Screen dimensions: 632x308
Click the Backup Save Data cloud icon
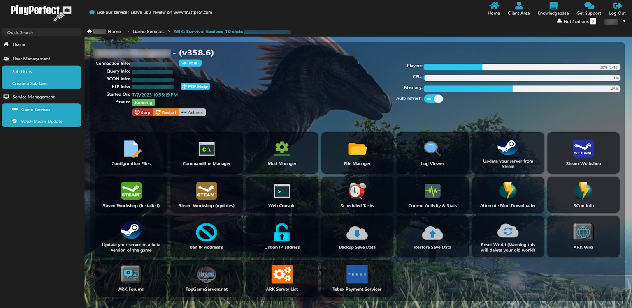(357, 233)
